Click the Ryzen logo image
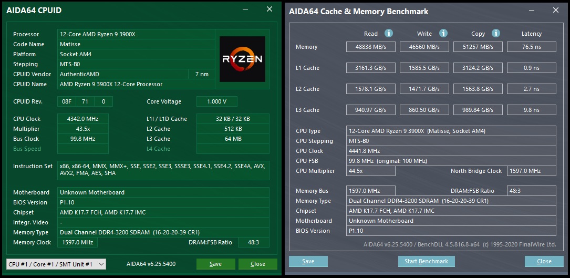This screenshot has height=278, width=570. click(243, 59)
